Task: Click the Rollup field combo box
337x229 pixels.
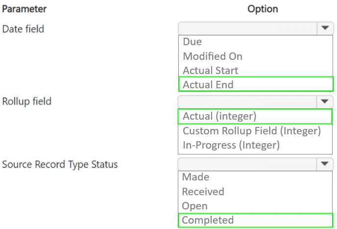Action: (x=247, y=102)
